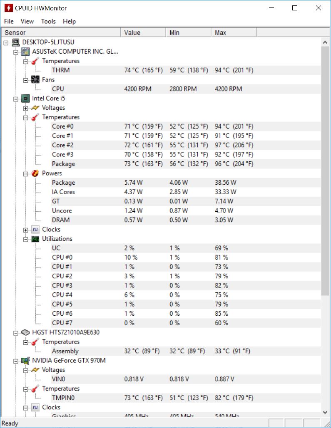The height and width of the screenshot is (428, 331).
Task: Click the vertical scrollbar down arrow
Action: [326, 412]
